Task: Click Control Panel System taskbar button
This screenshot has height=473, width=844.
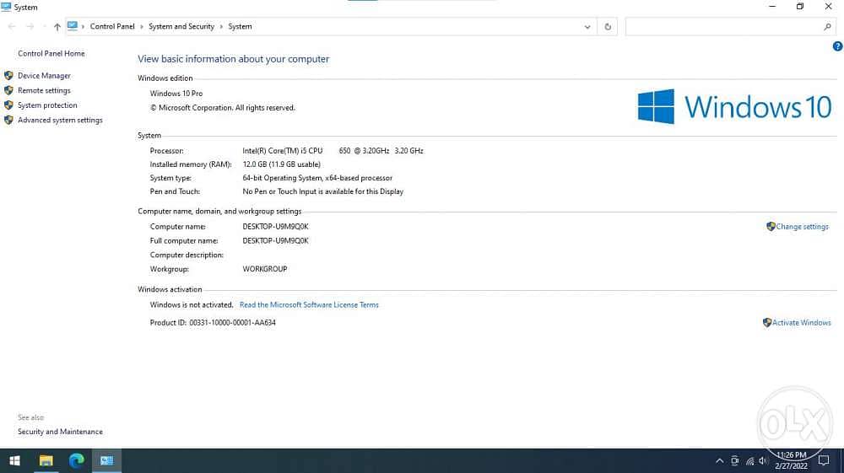Action: (x=106, y=460)
